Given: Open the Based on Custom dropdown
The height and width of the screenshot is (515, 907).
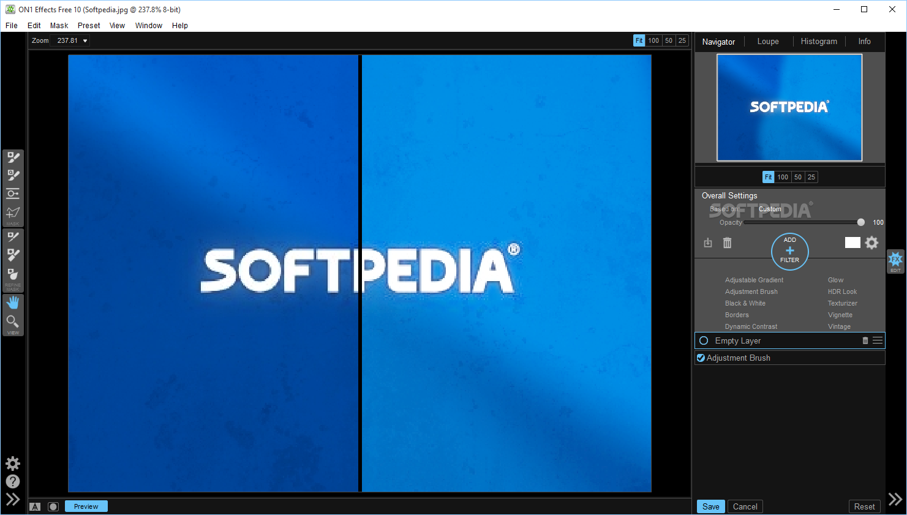Looking at the screenshot, I should click(770, 209).
